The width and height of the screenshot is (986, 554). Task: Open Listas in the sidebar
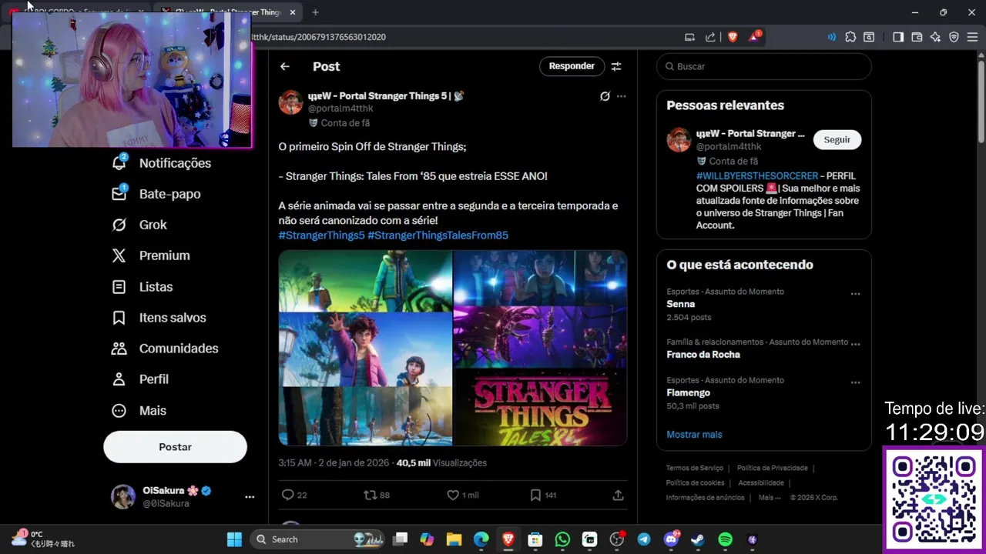143,286
